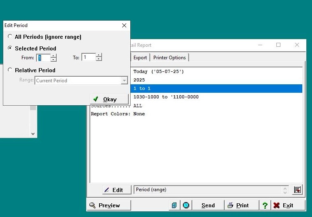The image size is (312, 217).
Task: Increase the From period value
Action: coord(53,56)
